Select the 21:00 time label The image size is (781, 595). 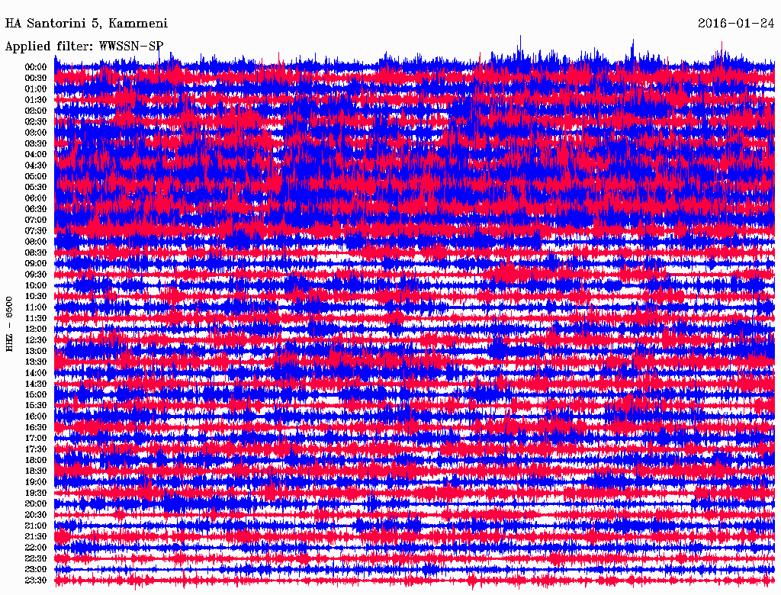click(35, 526)
